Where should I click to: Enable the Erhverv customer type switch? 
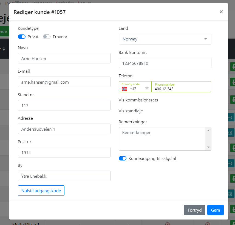point(47,37)
